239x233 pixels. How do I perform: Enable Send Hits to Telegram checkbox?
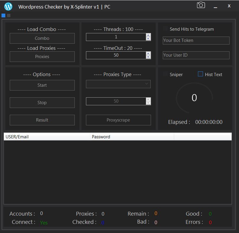[165, 29]
